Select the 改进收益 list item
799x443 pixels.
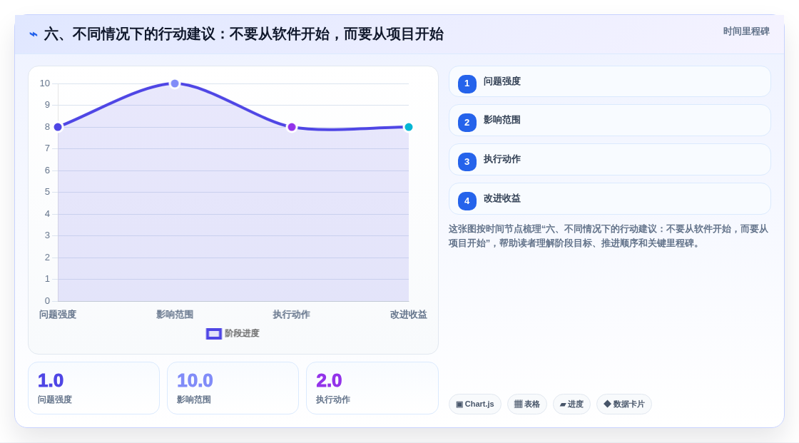tap(609, 199)
